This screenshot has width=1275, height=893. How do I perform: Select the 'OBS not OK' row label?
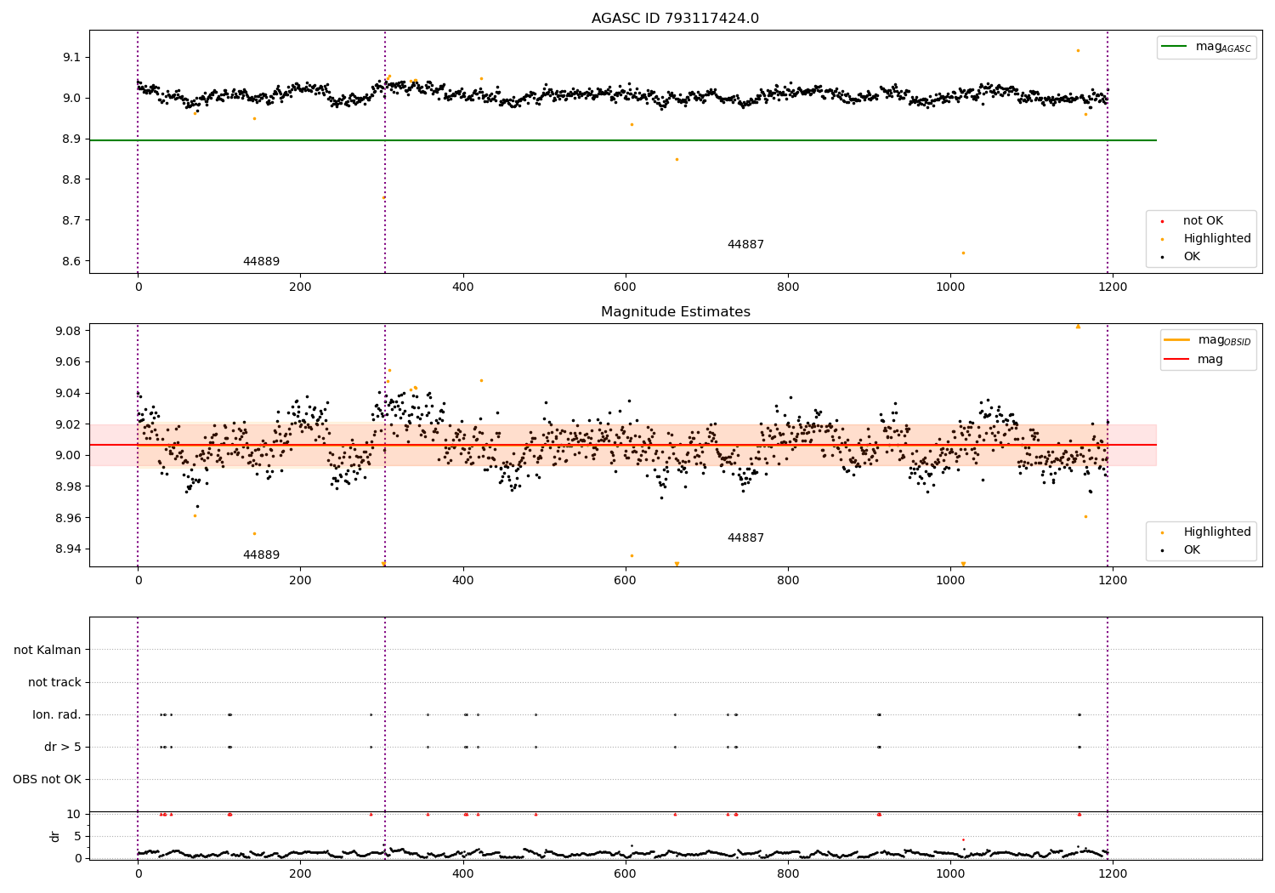point(47,780)
